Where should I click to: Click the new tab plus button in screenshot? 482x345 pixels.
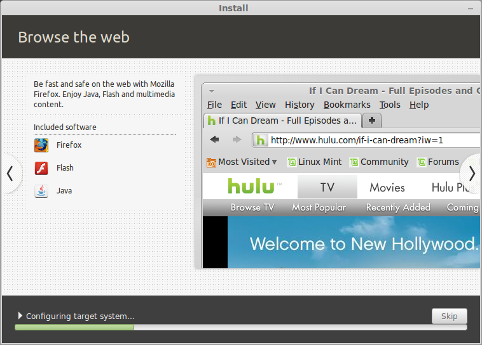coord(372,120)
